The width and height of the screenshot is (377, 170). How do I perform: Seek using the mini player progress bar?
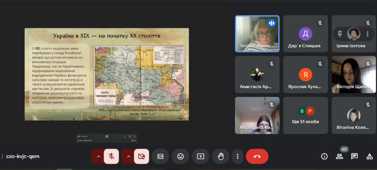point(106,140)
